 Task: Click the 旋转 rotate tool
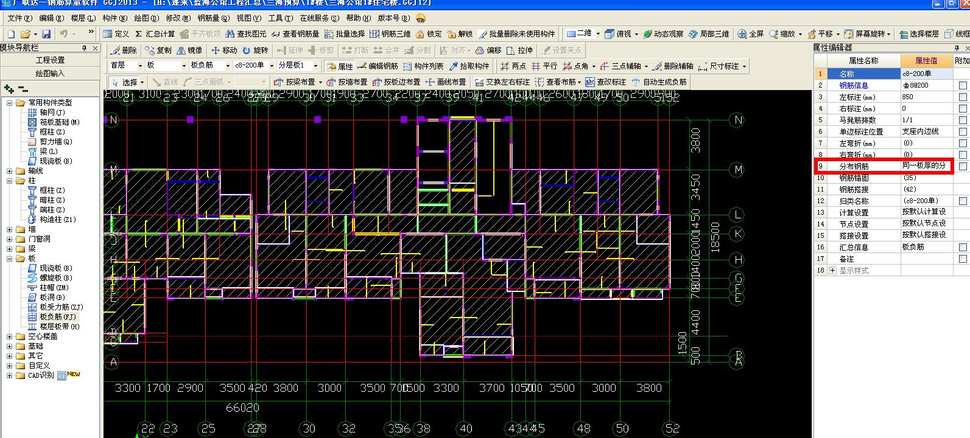point(255,50)
